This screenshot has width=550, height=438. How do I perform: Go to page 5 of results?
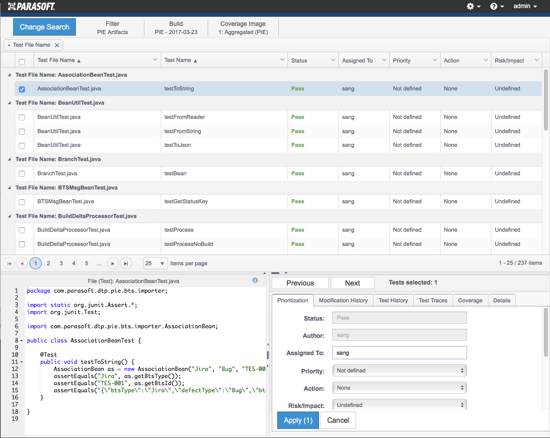pos(86,263)
